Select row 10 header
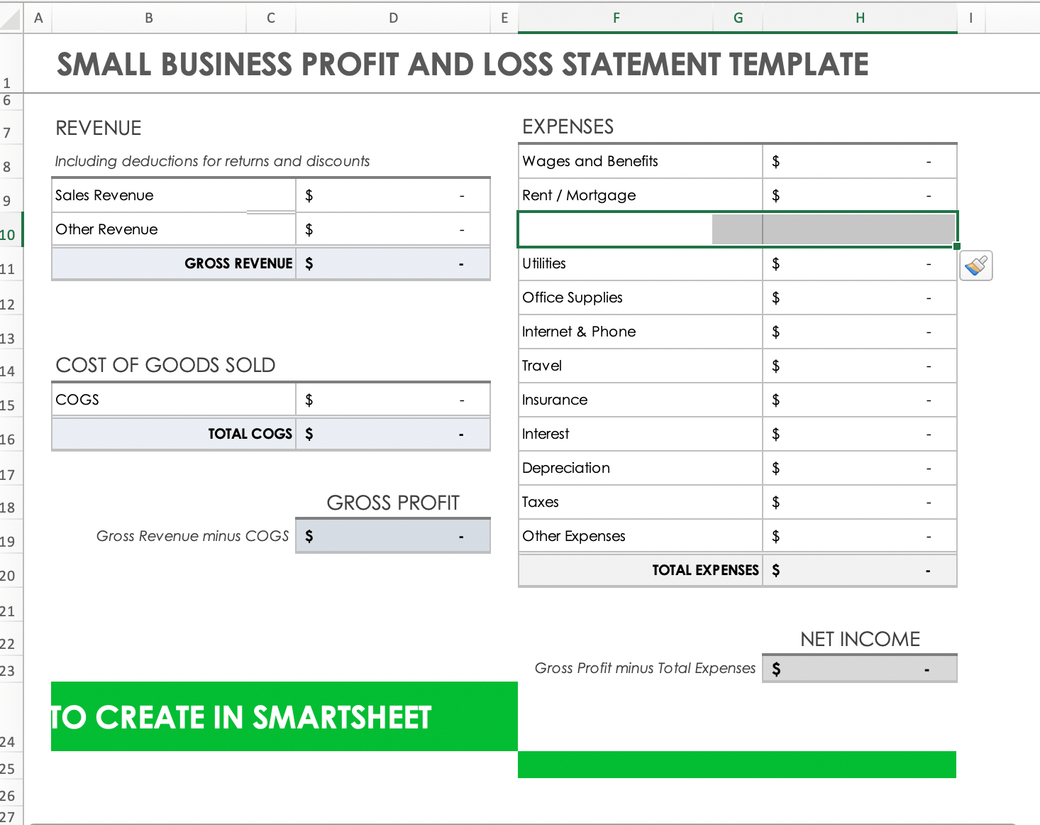Screen dimensions: 1040x825 point(9,234)
